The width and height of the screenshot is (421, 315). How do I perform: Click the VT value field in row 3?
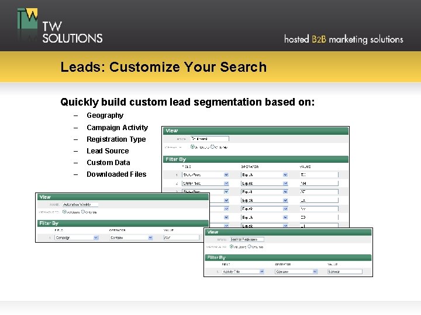pos(319,192)
